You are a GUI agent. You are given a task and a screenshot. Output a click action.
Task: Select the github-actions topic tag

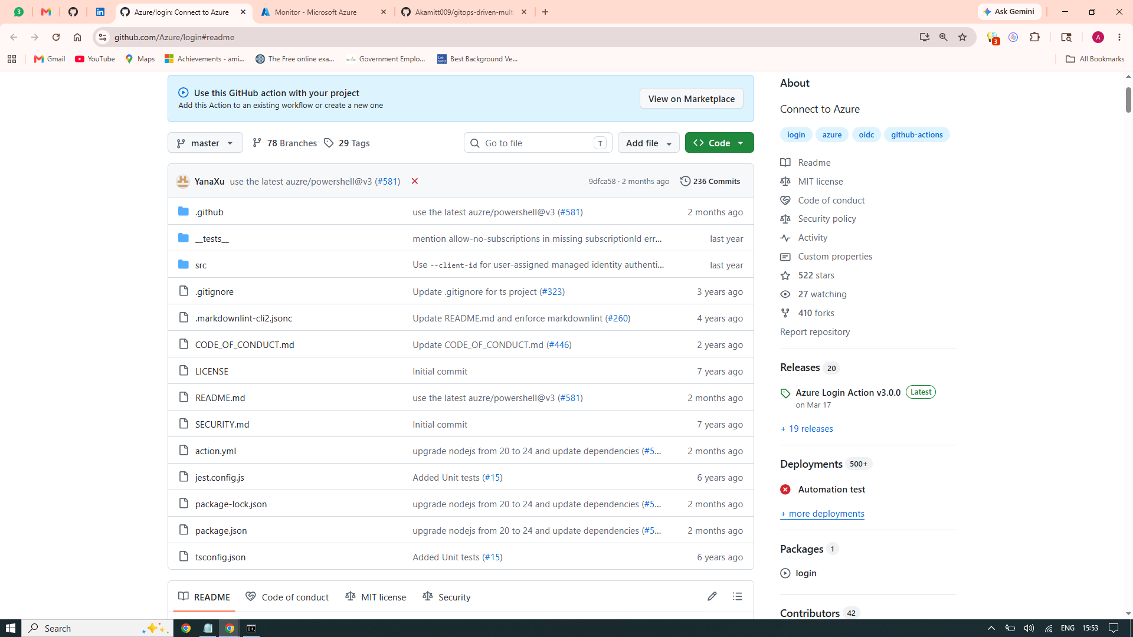916,134
